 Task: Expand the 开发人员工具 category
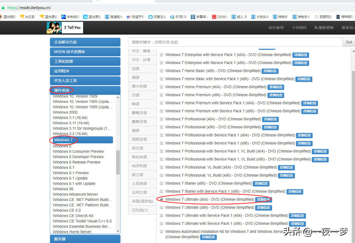[x=85, y=81]
